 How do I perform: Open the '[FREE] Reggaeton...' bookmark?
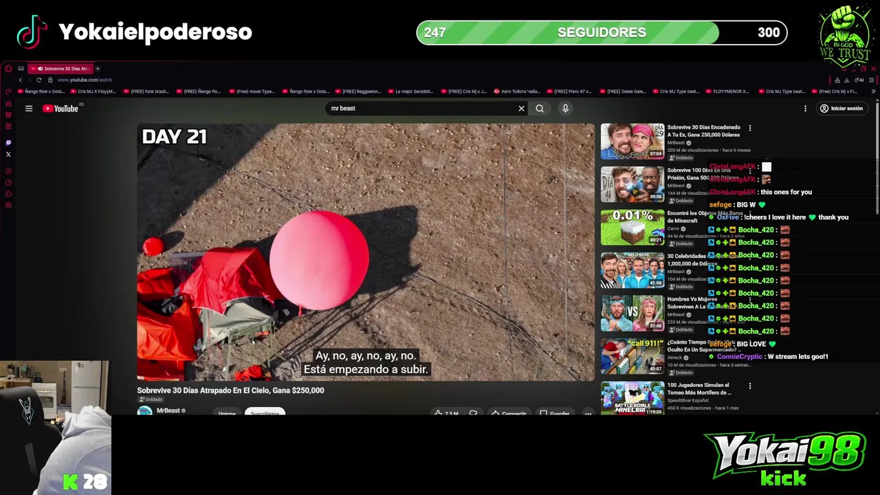tap(357, 91)
